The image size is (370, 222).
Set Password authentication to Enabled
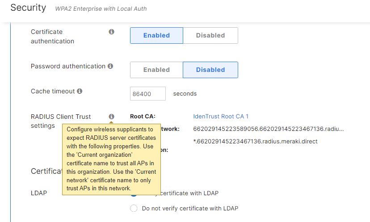click(x=156, y=70)
